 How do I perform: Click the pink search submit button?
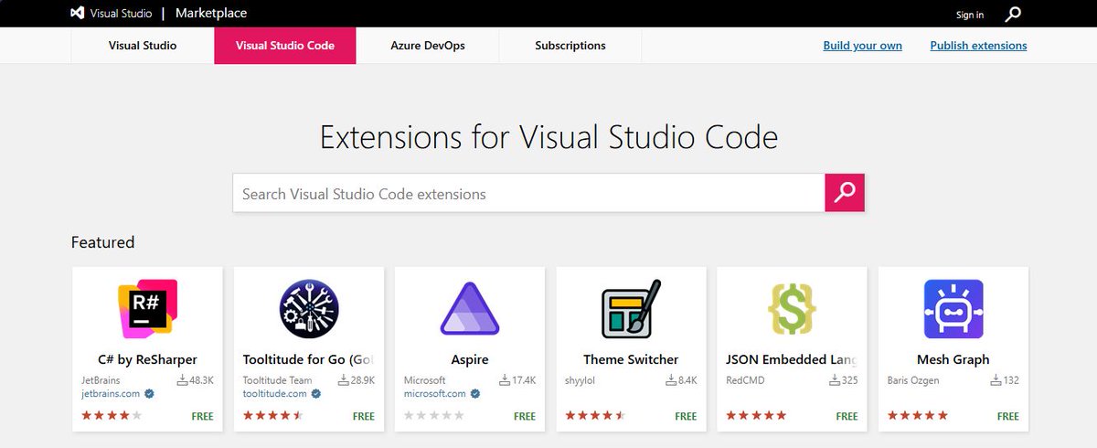845,193
